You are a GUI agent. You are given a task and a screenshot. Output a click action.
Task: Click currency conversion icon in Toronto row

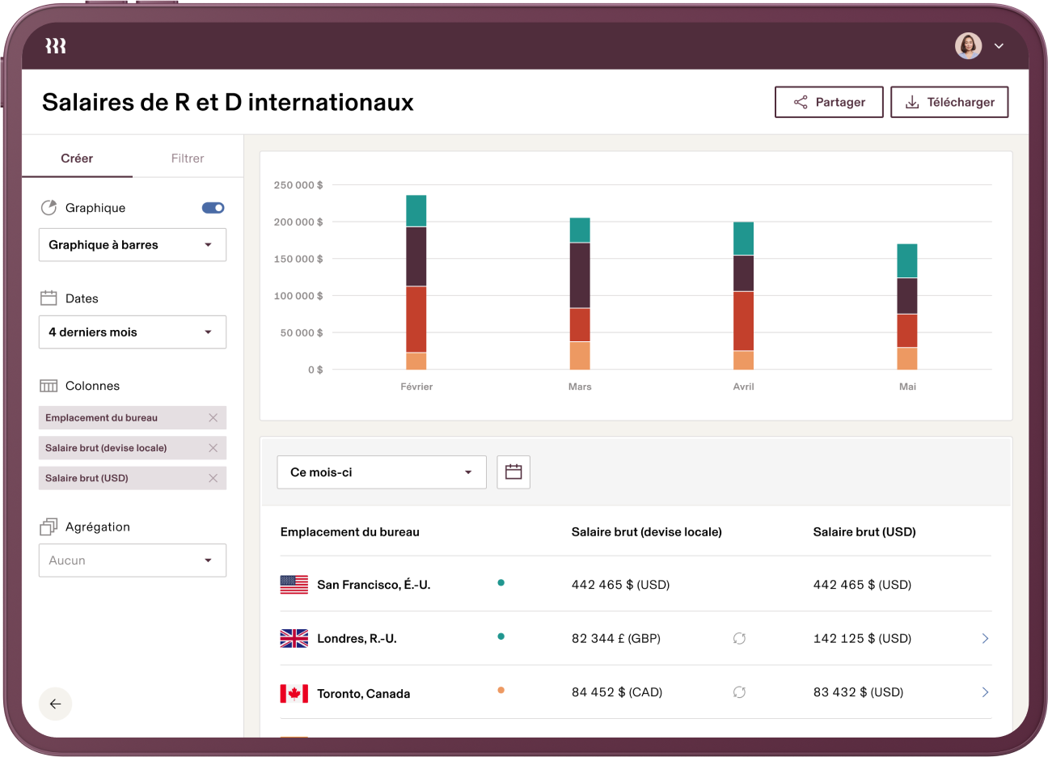[739, 692]
